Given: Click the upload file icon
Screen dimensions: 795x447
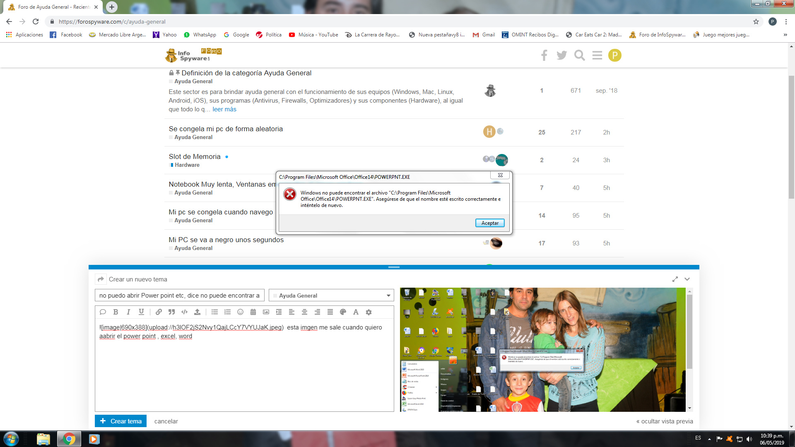Looking at the screenshot, I should (x=197, y=312).
